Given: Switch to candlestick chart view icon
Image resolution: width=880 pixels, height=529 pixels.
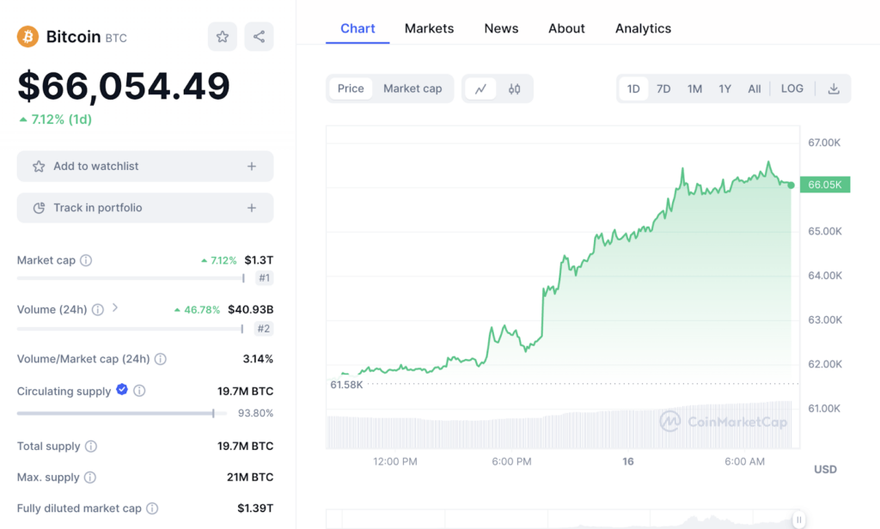Looking at the screenshot, I should point(514,88).
